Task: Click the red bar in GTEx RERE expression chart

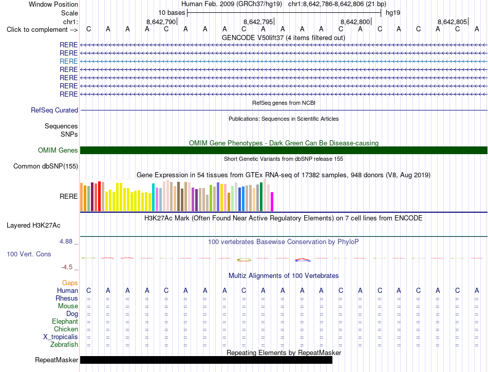Action: pyautogui.click(x=99, y=196)
